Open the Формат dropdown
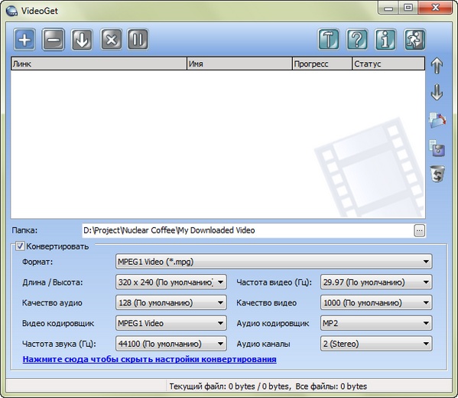Viewport: 458px width, 398px height. pyautogui.click(x=274, y=262)
